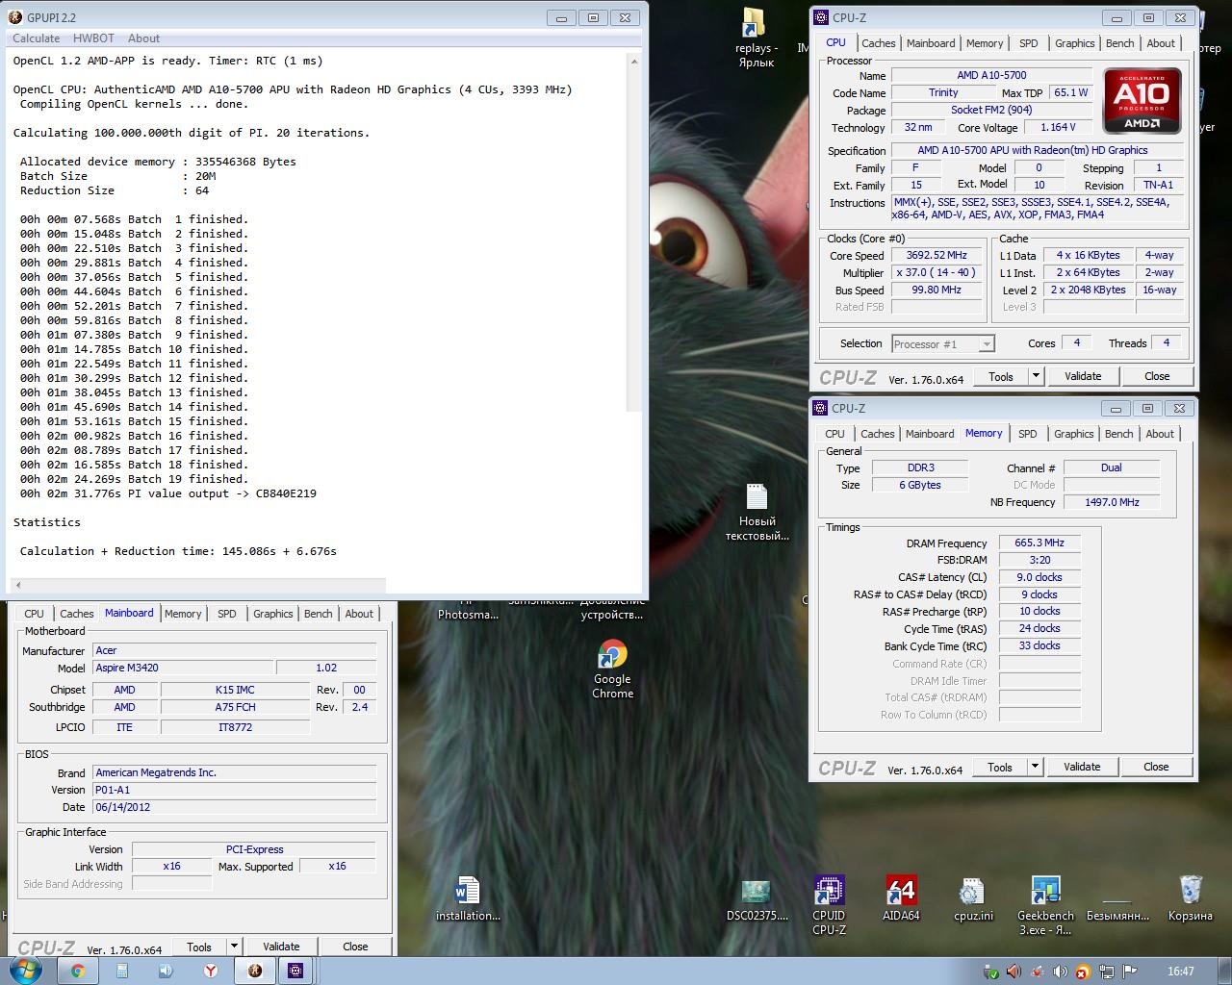Image resolution: width=1232 pixels, height=985 pixels.
Task: Click the orange tray icon with red cross
Action: [1084, 972]
